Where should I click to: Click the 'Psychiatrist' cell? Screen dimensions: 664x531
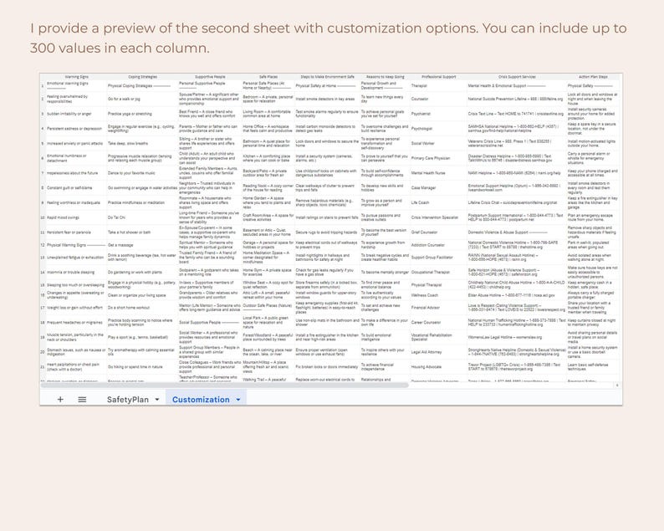pyautogui.click(x=439, y=114)
